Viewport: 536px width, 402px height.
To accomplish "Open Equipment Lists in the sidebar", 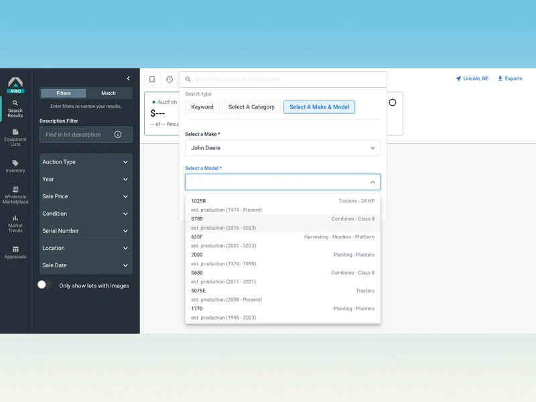I will tap(15, 138).
